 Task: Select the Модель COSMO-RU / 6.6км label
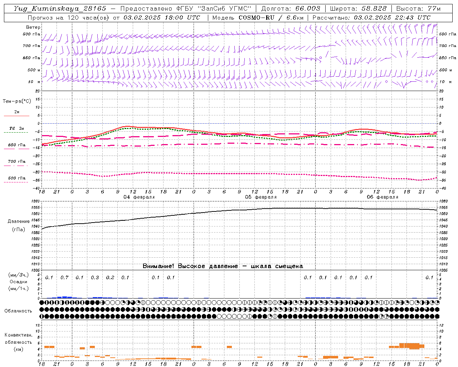pos(258,18)
